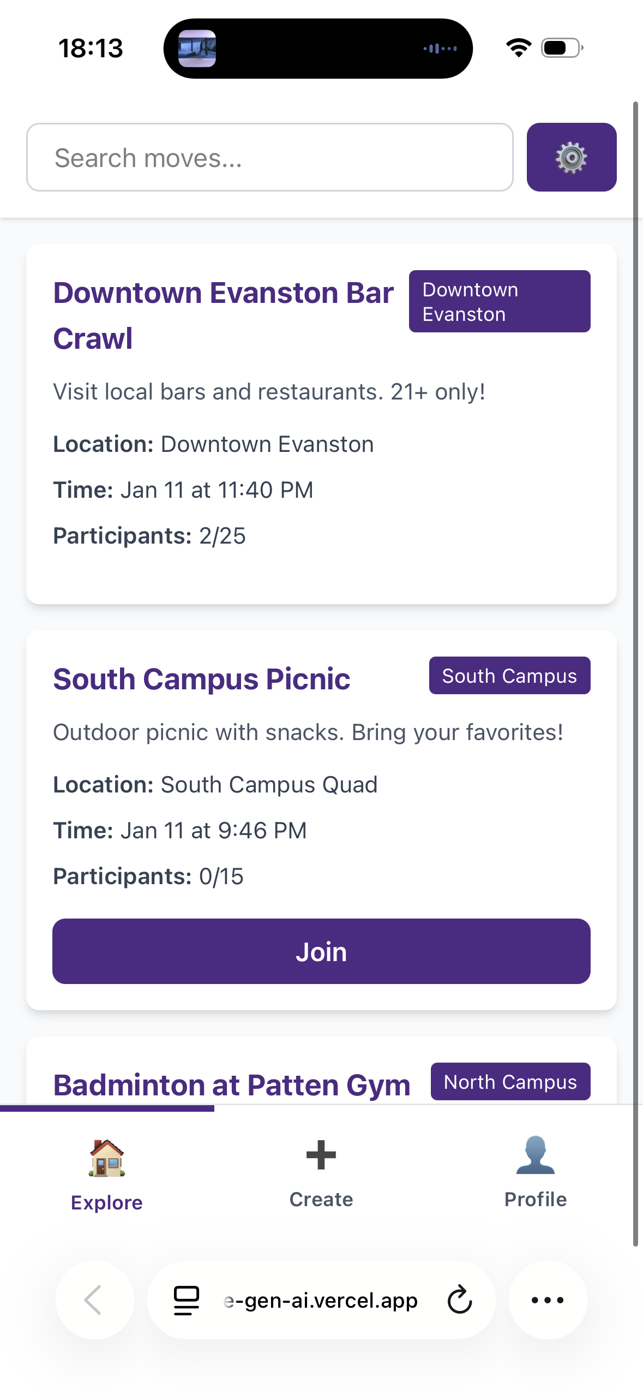Tap the Dynamic Island live activity thumbnail
The image size is (643, 1395).
click(x=197, y=49)
